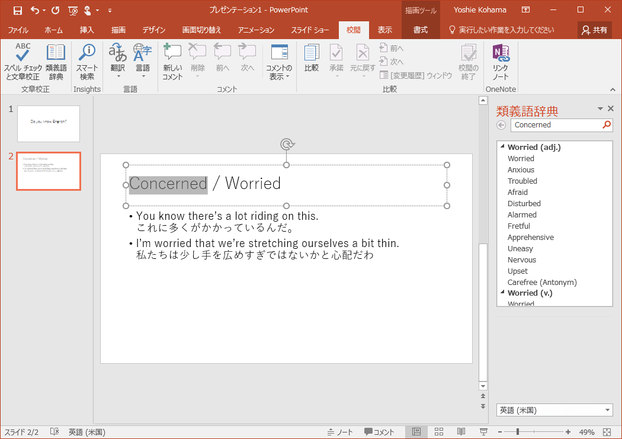Select slide 1 thumbnail in the slide panel

coord(49,124)
